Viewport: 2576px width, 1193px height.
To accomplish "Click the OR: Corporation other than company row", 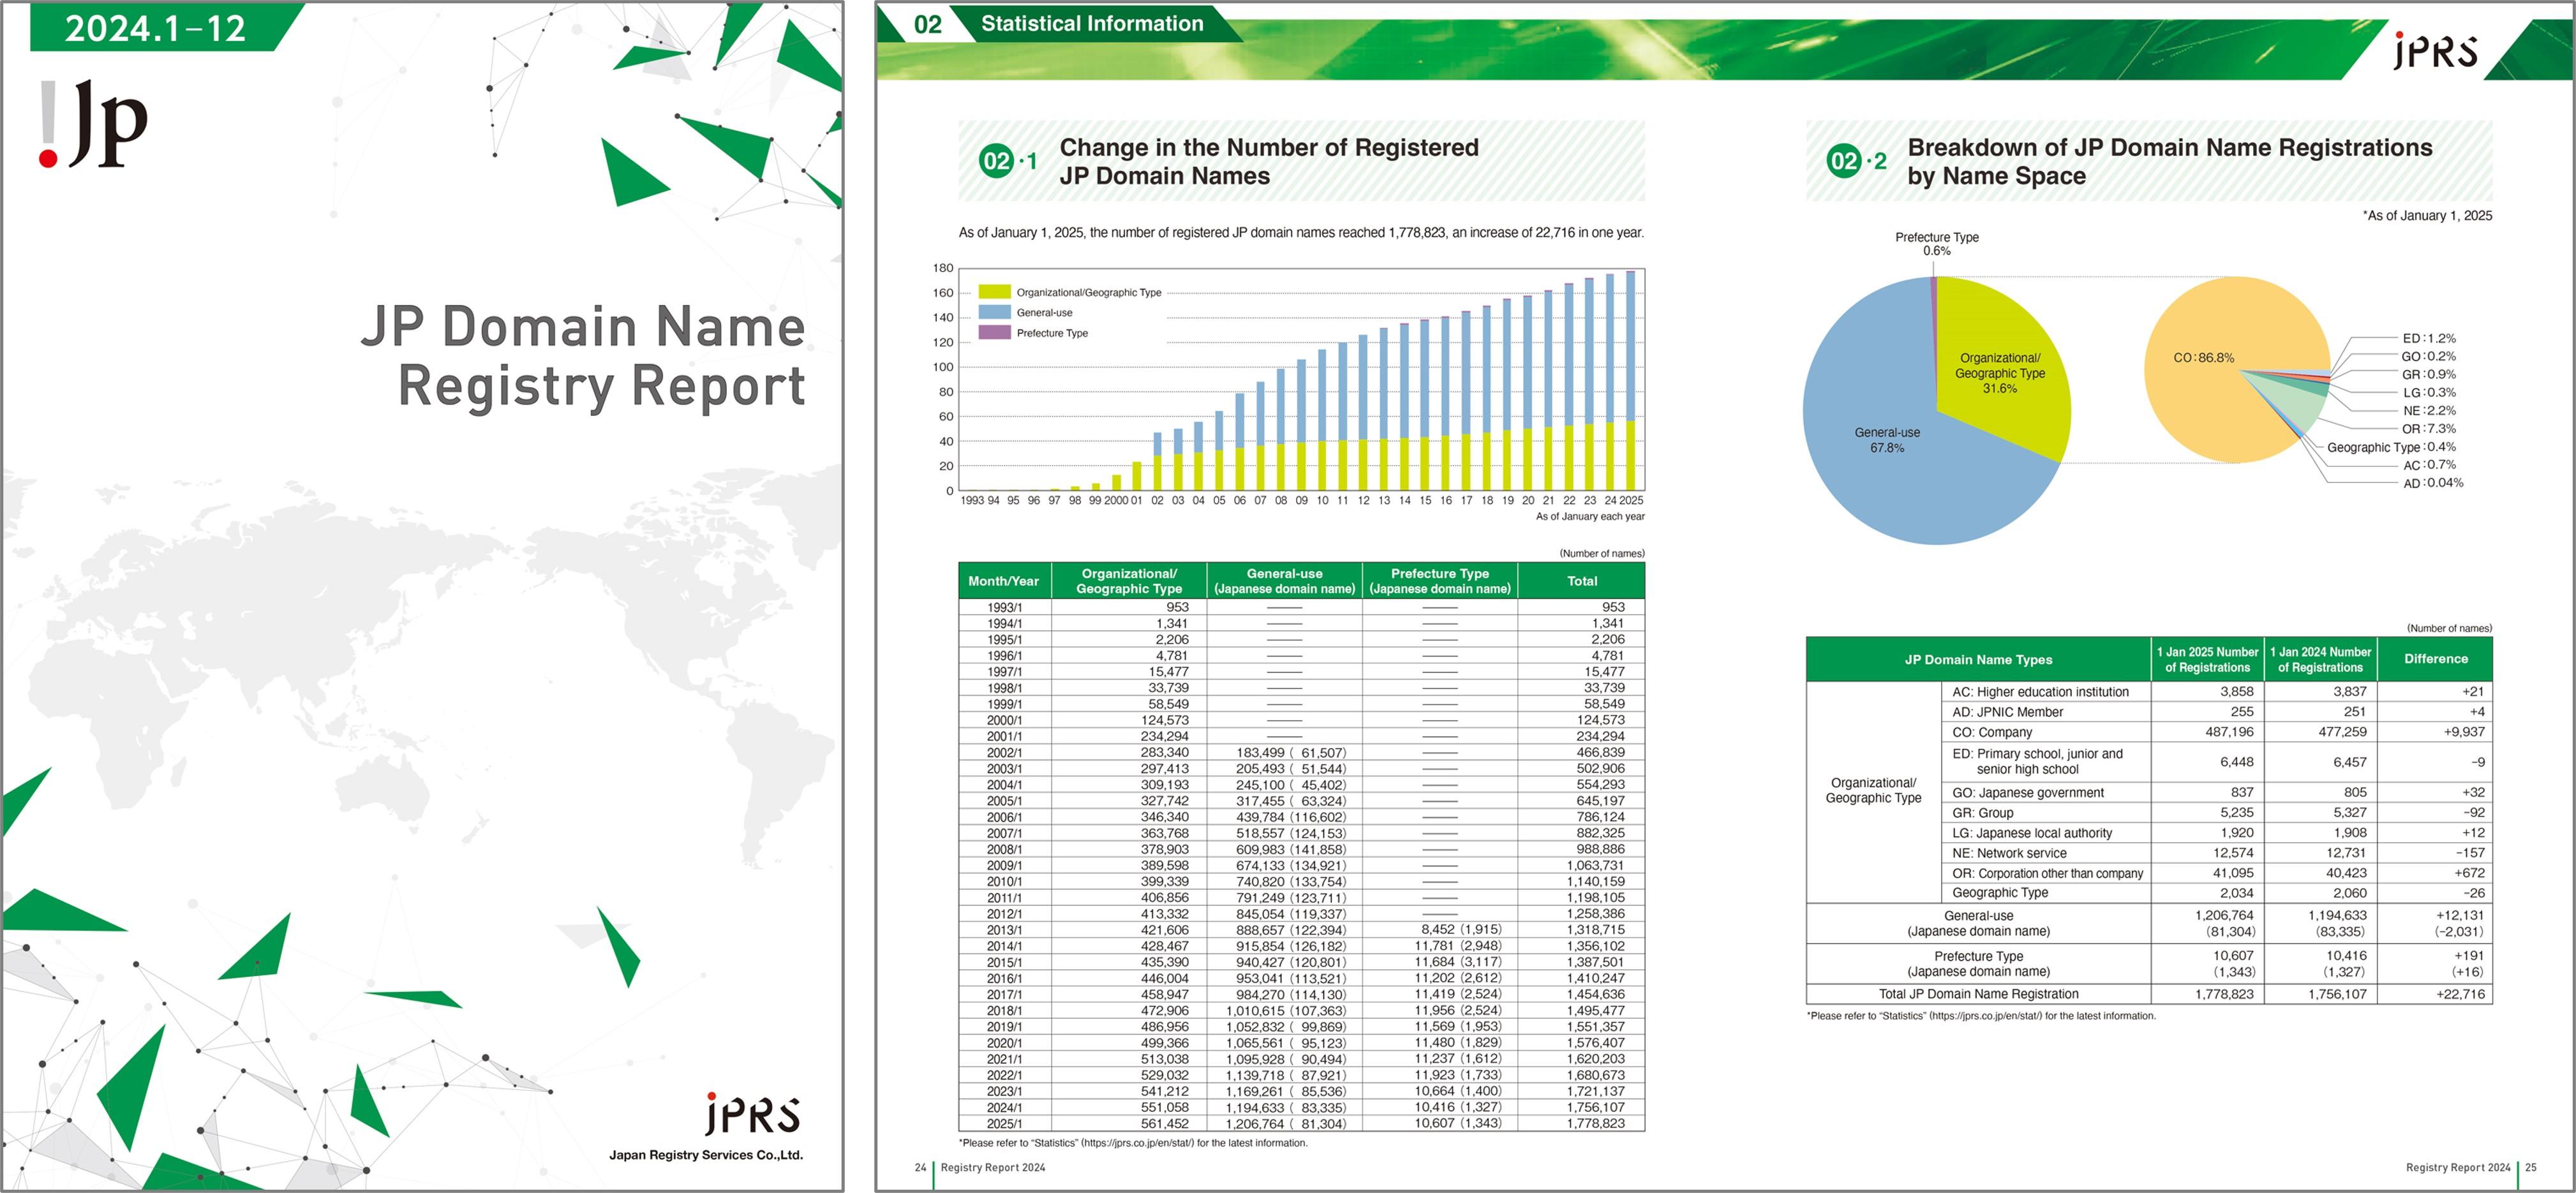I will coord(2217,873).
